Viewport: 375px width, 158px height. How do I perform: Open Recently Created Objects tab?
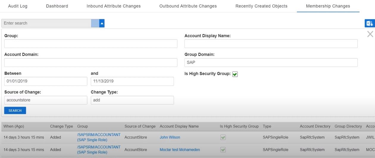(x=261, y=6)
